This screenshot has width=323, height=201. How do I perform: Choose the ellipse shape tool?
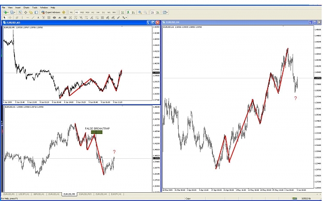(54, 18)
